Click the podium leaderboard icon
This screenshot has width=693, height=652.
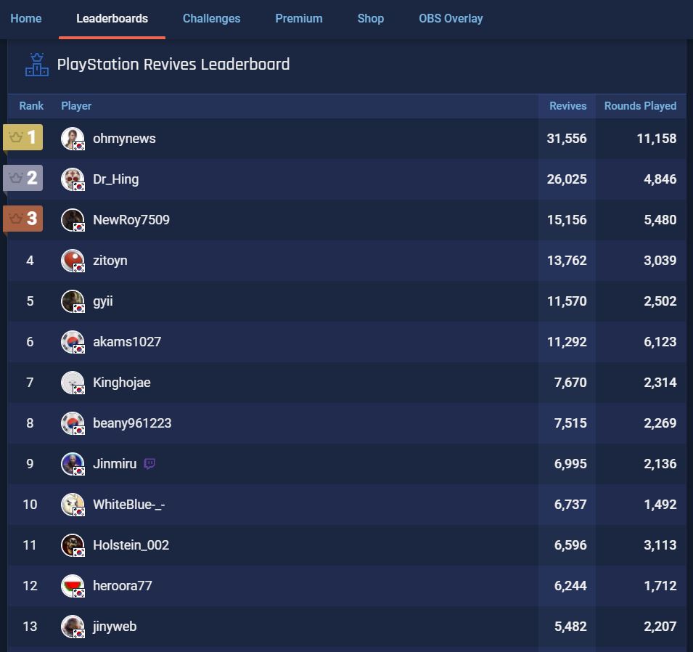tap(37, 65)
